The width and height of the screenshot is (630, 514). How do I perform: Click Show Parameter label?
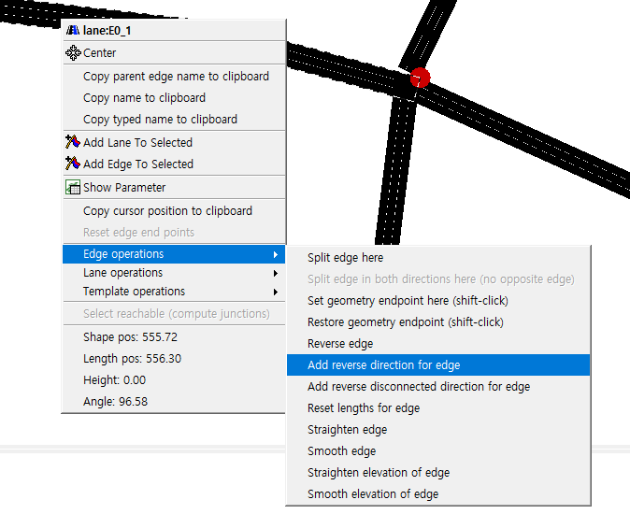pos(124,188)
